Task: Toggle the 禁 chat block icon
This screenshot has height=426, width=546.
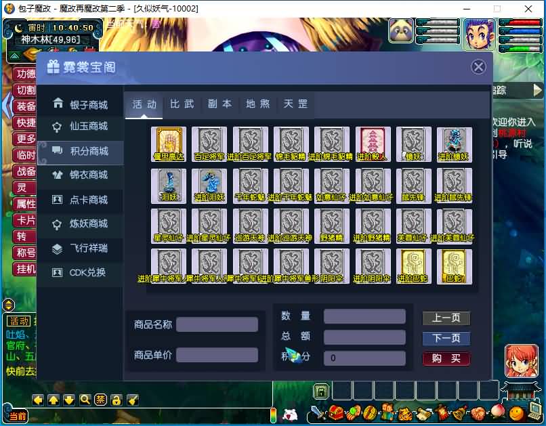Action: (x=100, y=400)
